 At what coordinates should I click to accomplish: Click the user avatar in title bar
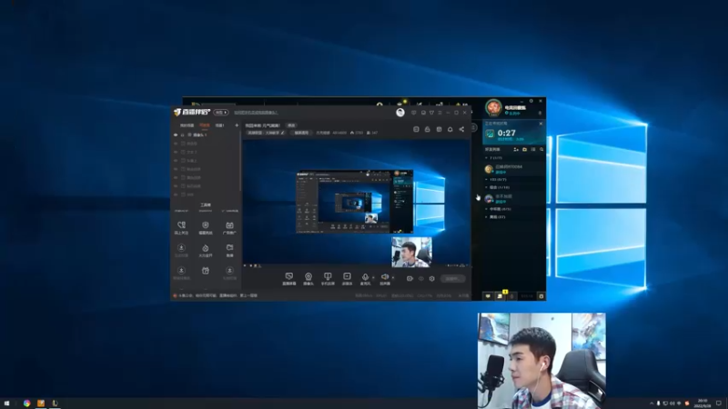click(x=400, y=112)
